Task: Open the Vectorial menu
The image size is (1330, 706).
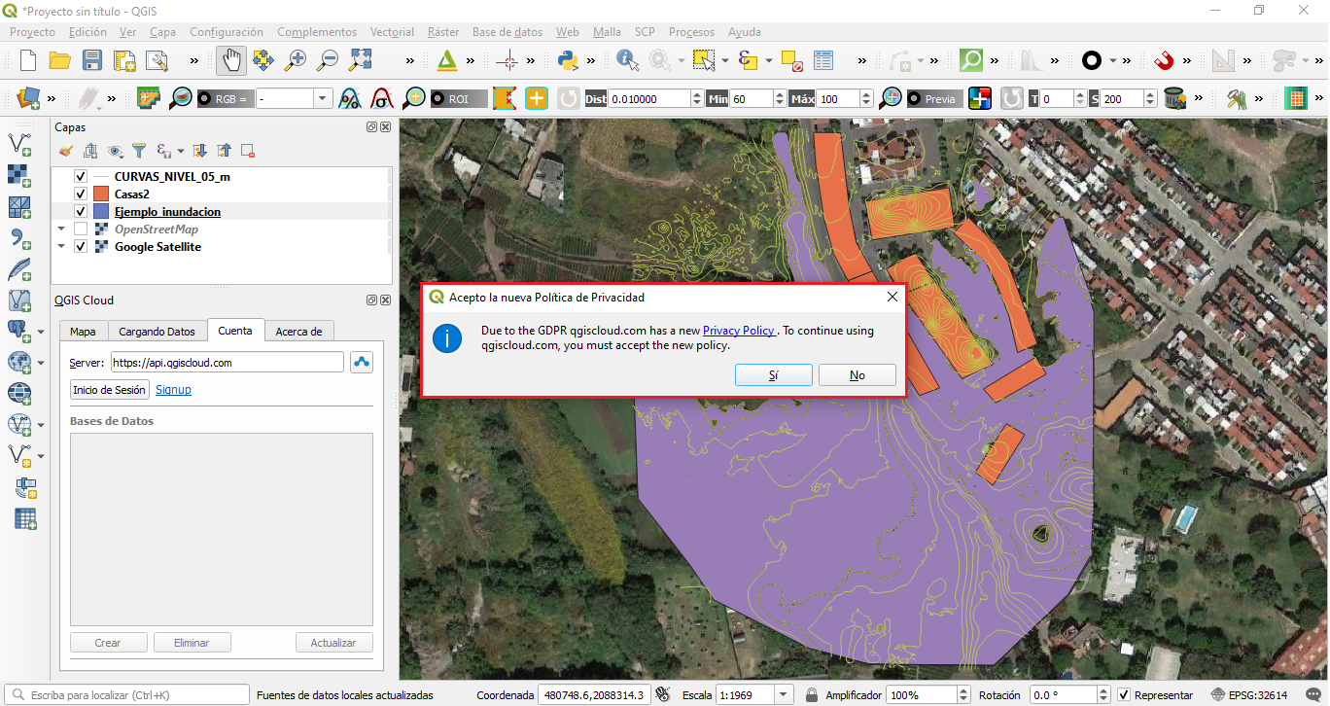Action: (391, 32)
